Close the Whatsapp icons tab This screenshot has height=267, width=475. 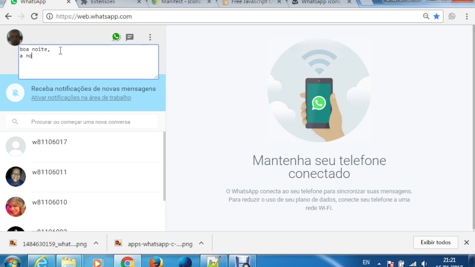(x=349, y=2)
